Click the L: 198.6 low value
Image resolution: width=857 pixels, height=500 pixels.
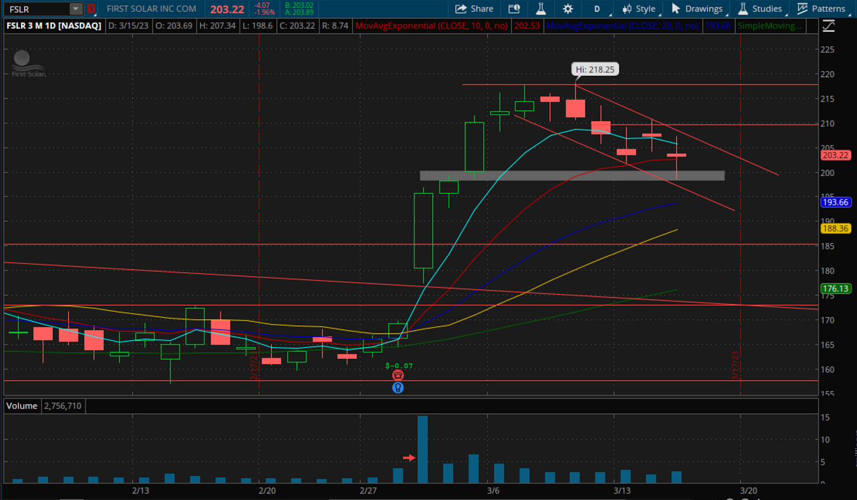coord(258,26)
